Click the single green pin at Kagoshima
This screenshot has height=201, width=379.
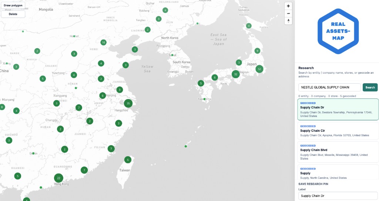204,99
